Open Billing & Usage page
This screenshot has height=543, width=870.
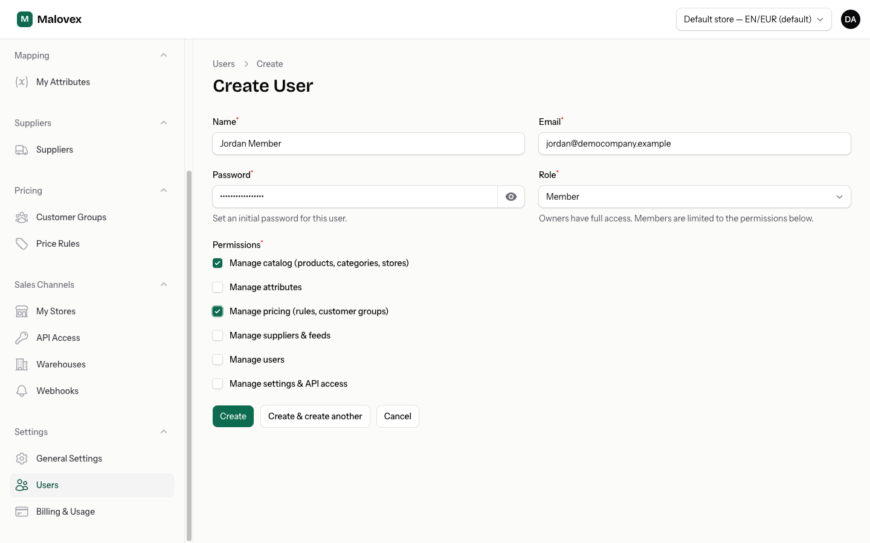pos(92,512)
